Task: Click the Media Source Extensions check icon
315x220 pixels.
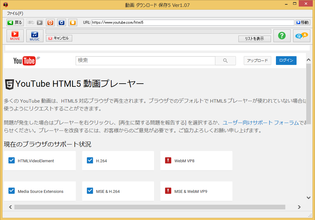Action: (x=12, y=191)
